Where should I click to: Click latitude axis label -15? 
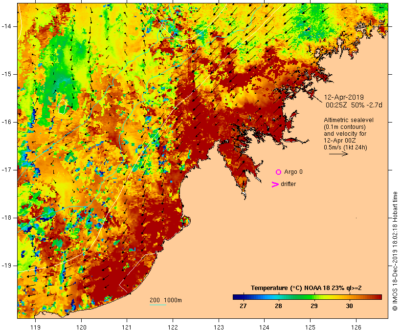click(x=6, y=74)
